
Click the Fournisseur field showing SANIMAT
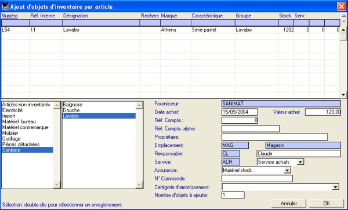(281, 104)
